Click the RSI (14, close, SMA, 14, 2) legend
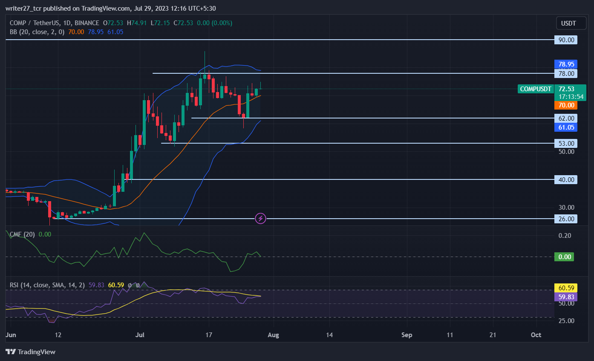The height and width of the screenshot is (361, 594). point(48,285)
